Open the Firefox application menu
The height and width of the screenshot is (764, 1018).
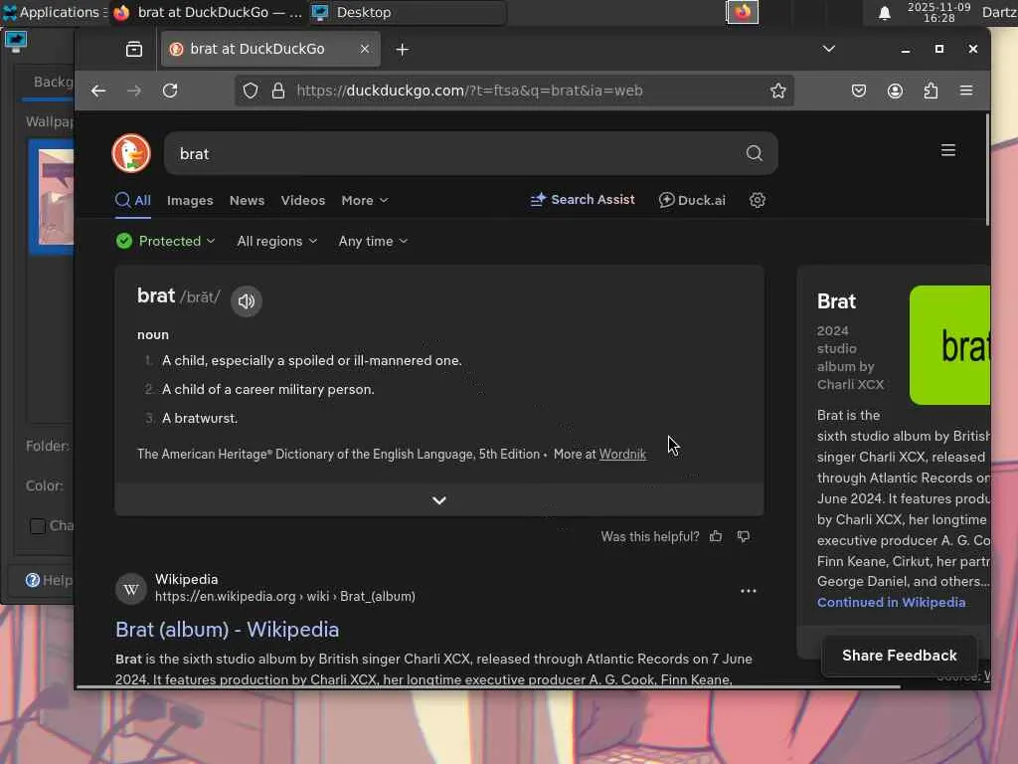pyautogui.click(x=966, y=91)
